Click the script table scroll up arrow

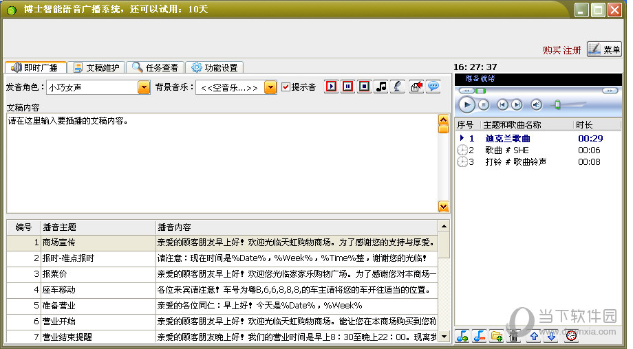tap(444, 226)
